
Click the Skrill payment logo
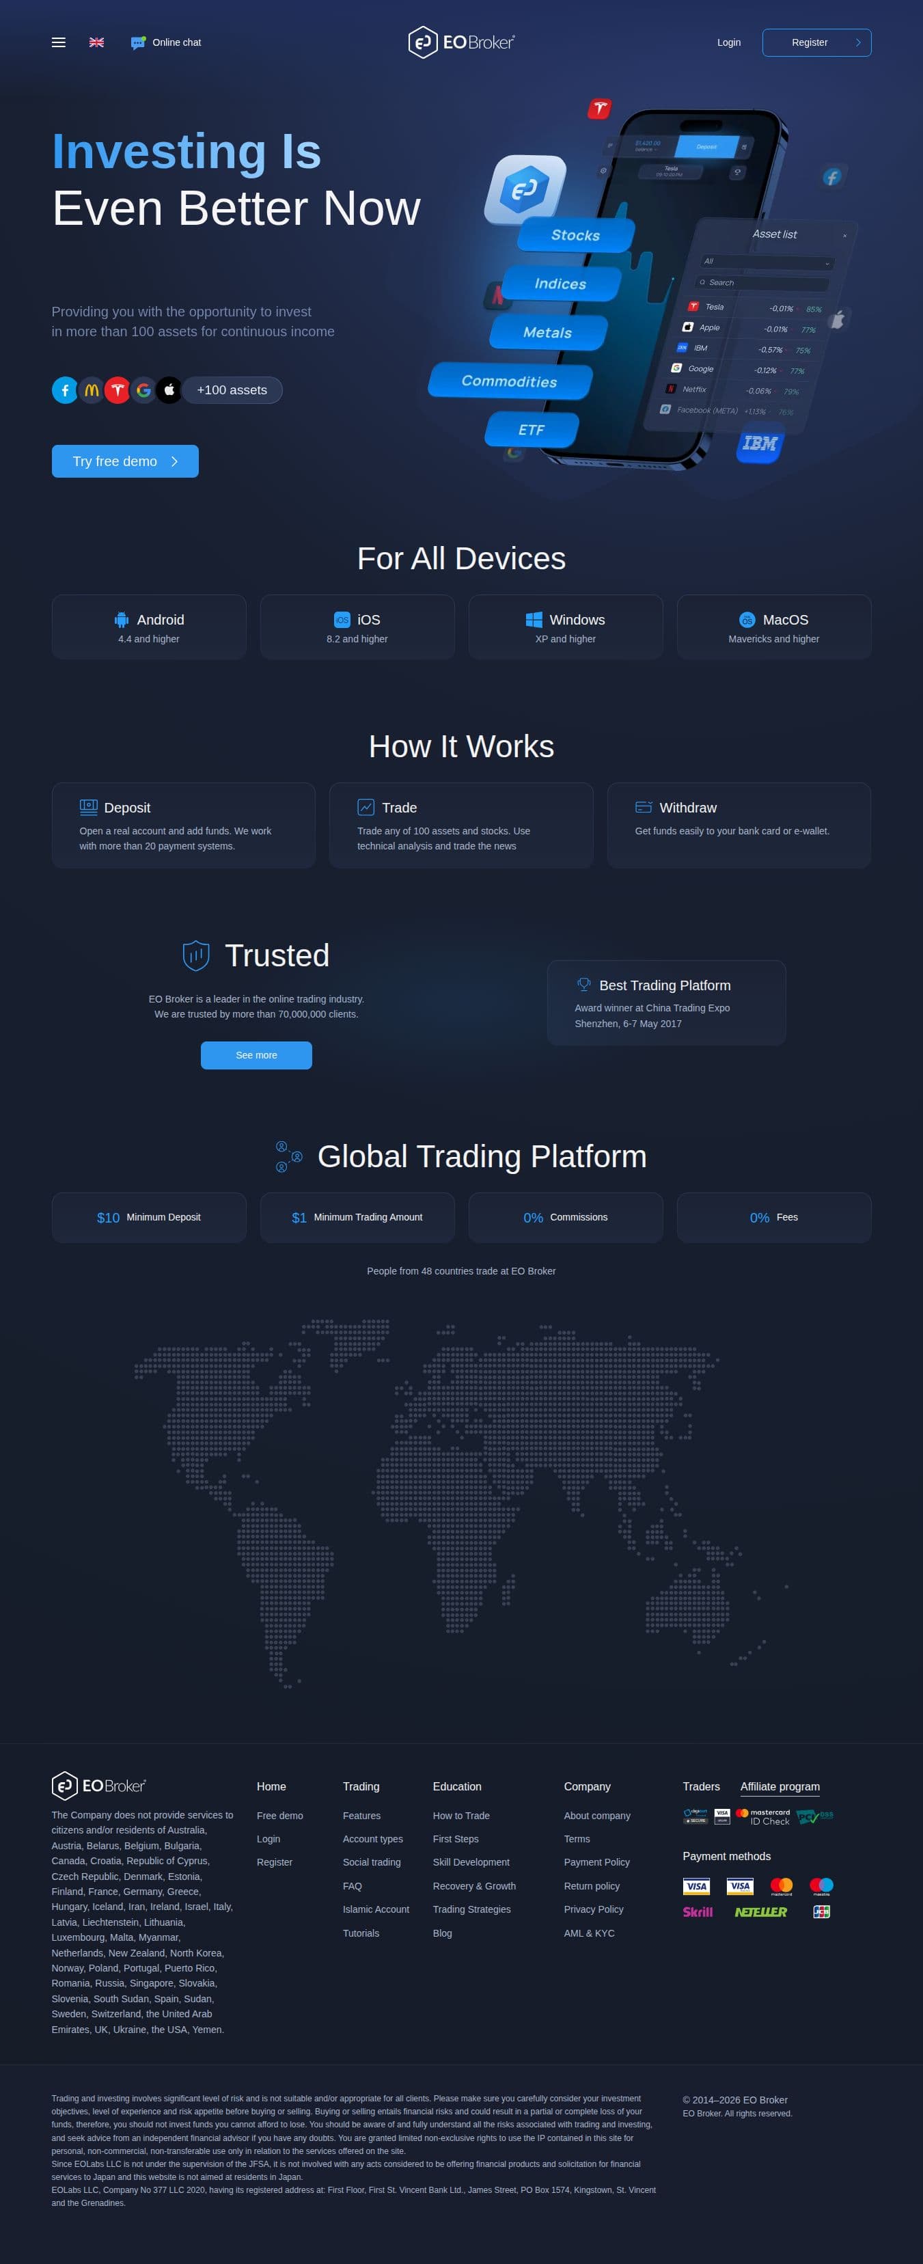point(698,1911)
